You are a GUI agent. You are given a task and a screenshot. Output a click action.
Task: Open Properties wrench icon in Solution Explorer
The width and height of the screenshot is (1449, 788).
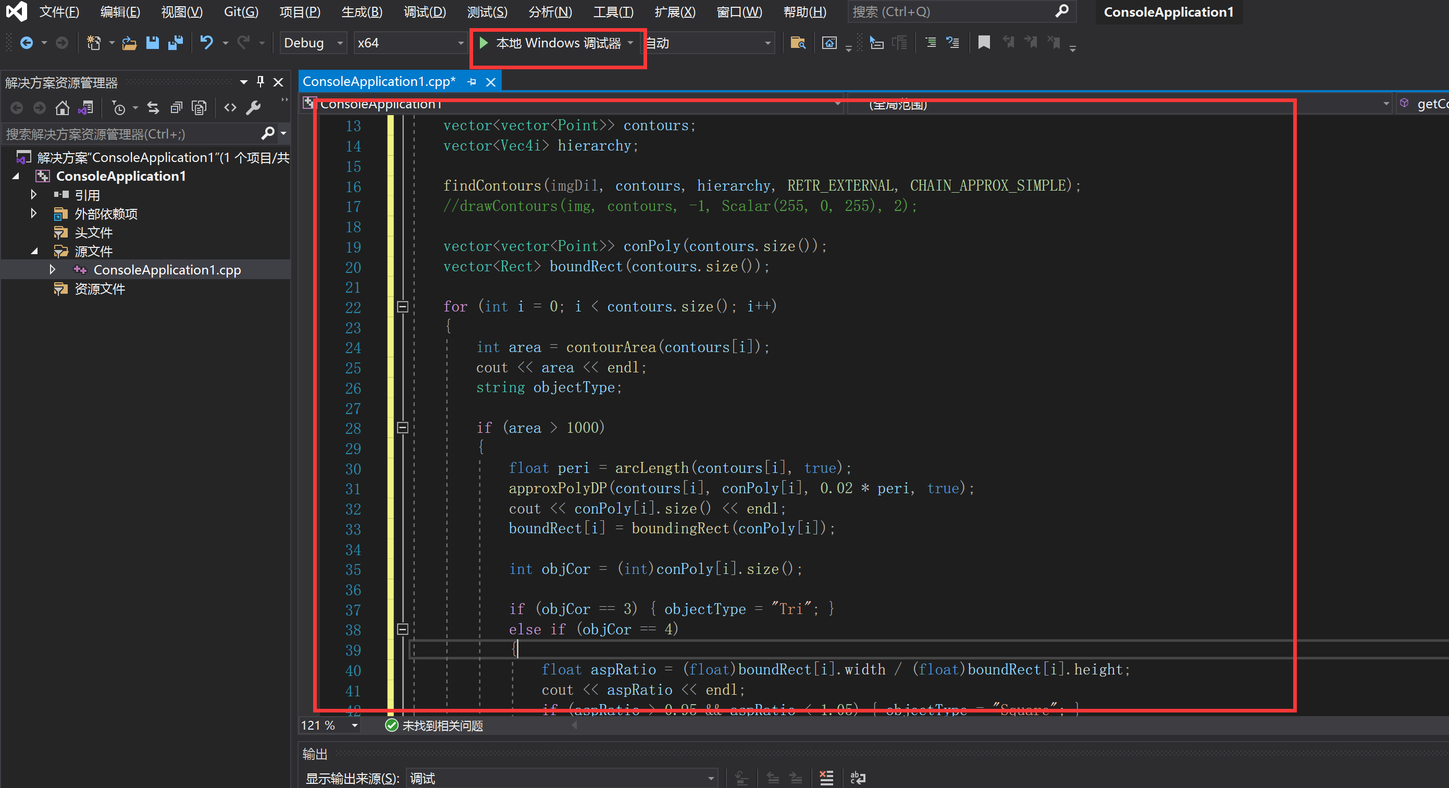[x=254, y=107]
